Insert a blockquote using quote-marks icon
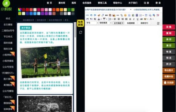The height and width of the screenshot is (112, 176). point(106,15)
